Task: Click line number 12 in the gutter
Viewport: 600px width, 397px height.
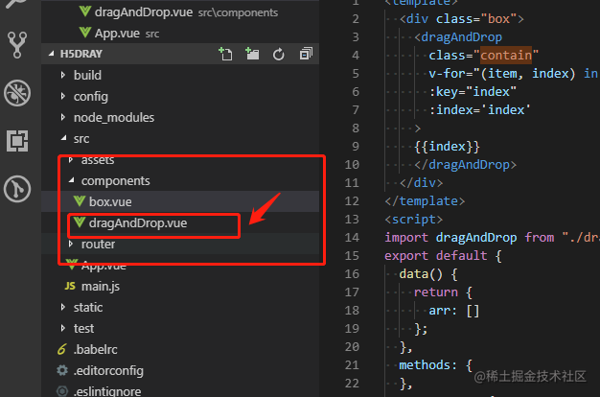Action: 352,201
